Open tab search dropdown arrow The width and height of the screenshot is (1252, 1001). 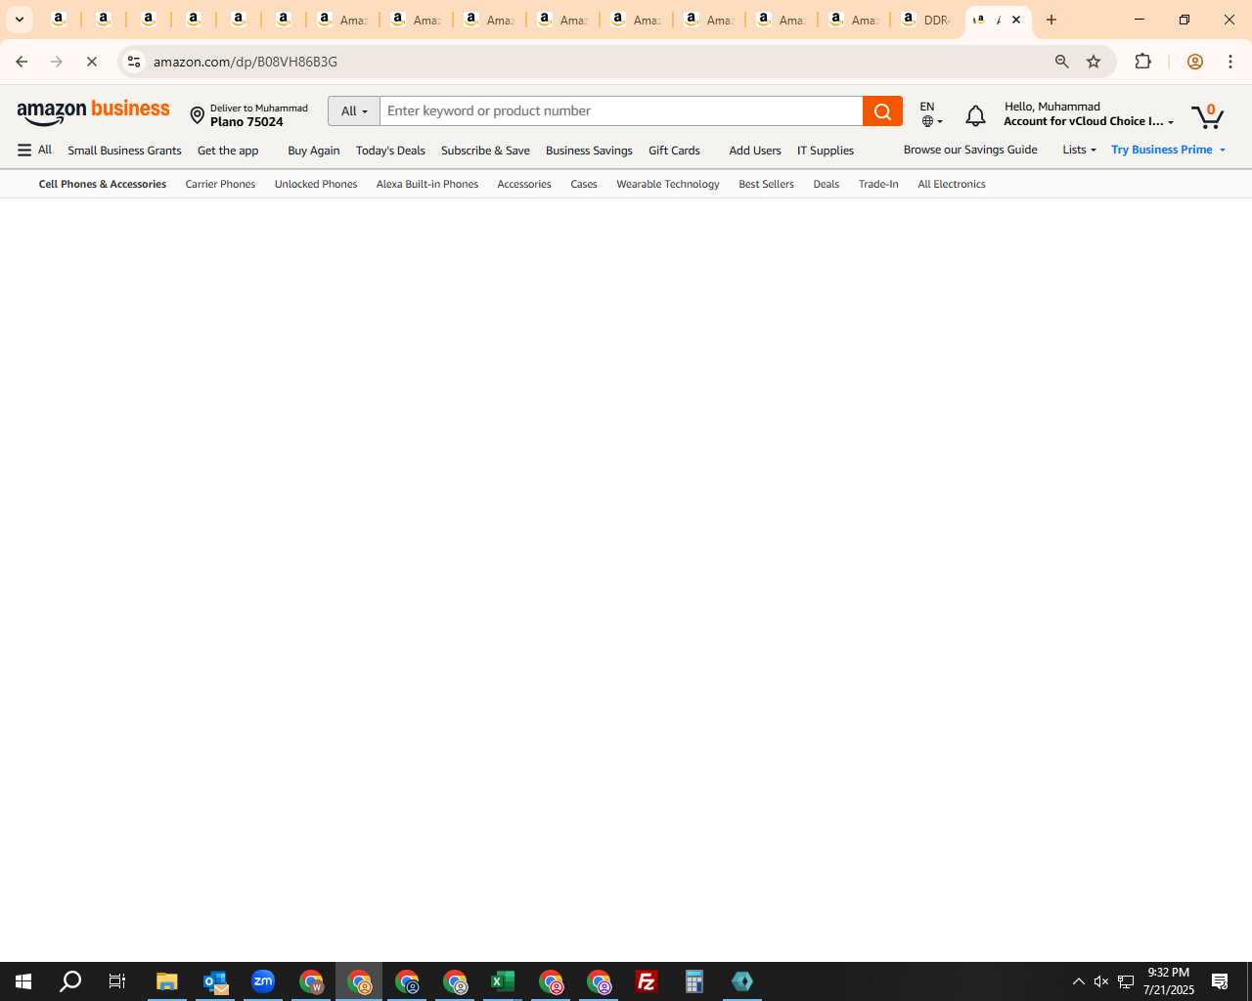pos(19,20)
